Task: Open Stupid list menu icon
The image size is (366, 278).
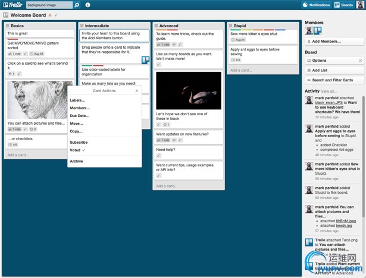Action: click(230, 26)
